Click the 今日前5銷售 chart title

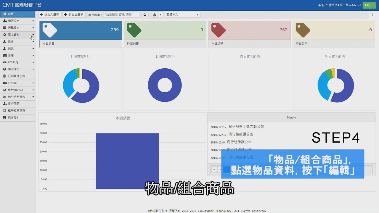(335, 57)
